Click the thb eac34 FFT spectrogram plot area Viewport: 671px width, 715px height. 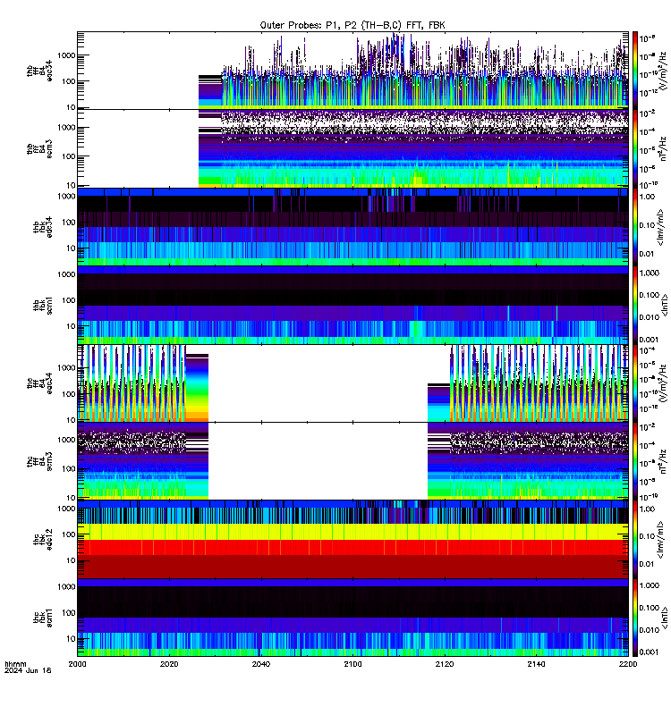(x=352, y=71)
